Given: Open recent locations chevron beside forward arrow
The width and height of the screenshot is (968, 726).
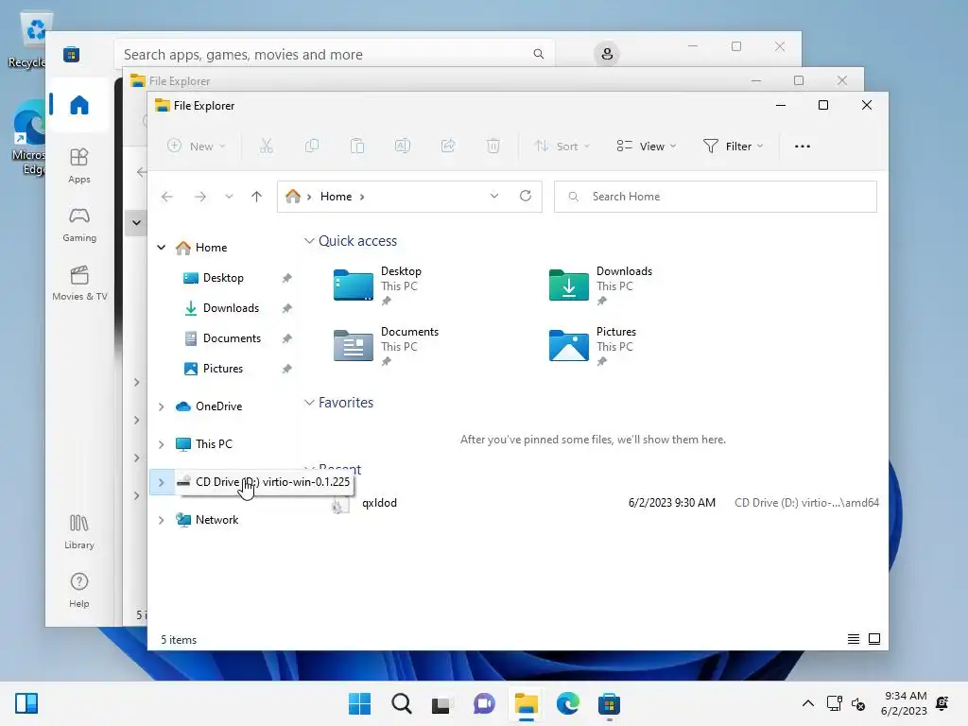Looking at the screenshot, I should tap(229, 197).
